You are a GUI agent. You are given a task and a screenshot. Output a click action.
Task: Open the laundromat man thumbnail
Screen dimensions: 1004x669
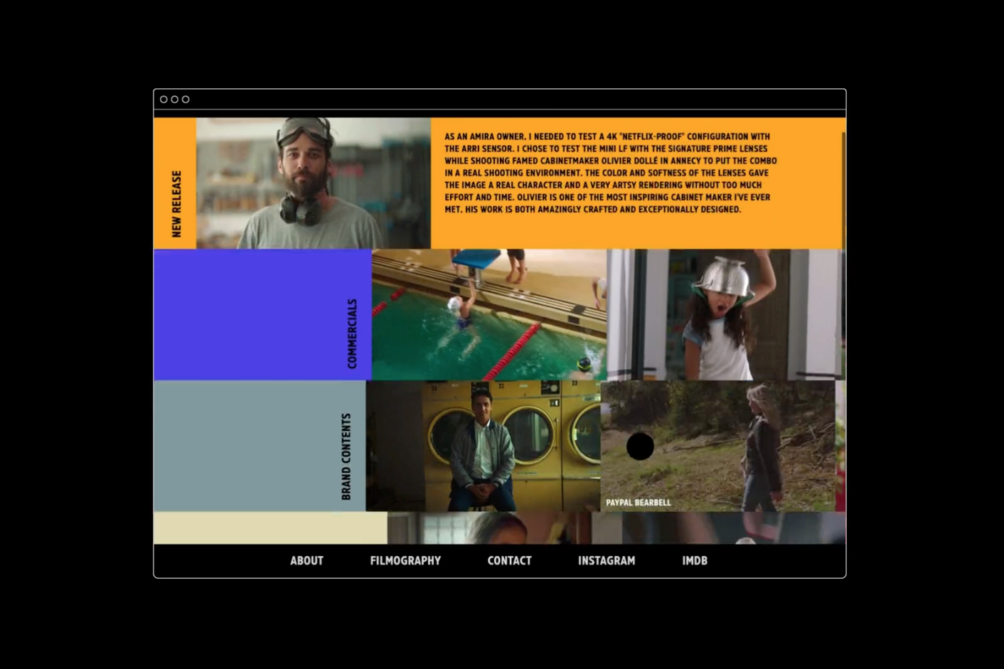(484, 446)
